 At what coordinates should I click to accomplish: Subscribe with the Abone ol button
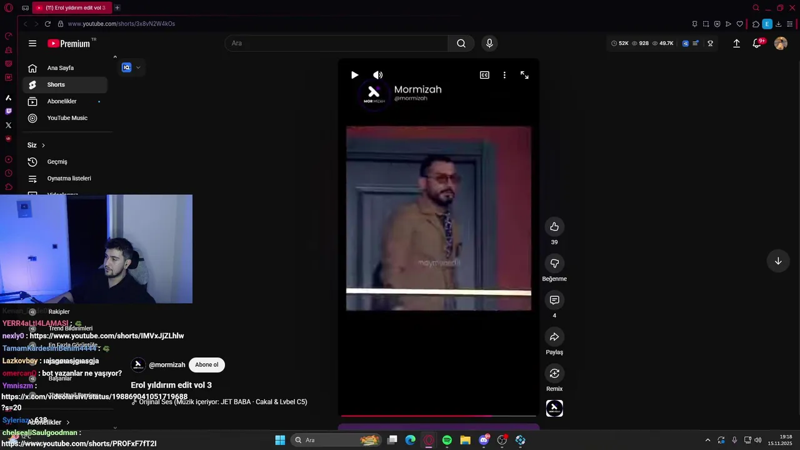[x=207, y=365]
